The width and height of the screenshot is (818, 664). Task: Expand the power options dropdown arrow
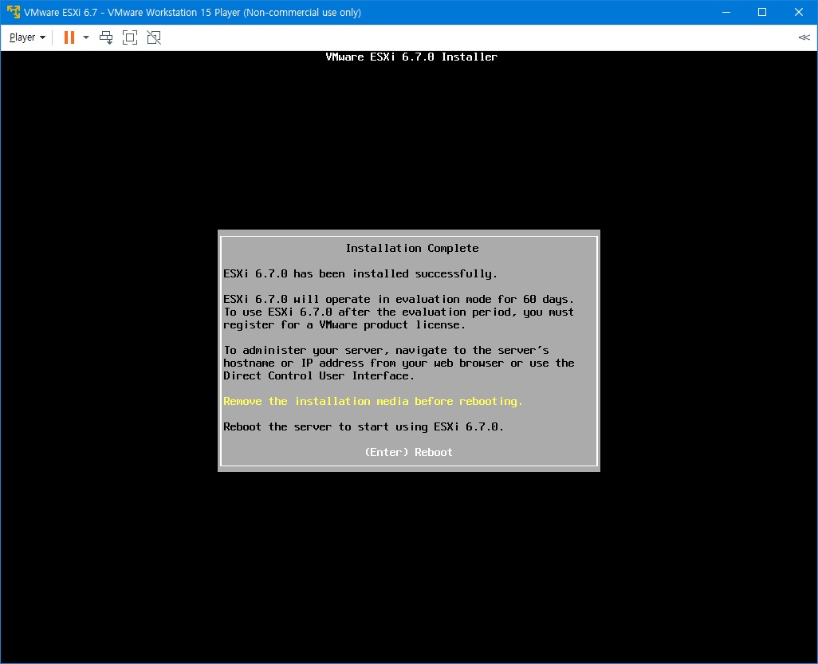pyautogui.click(x=86, y=37)
